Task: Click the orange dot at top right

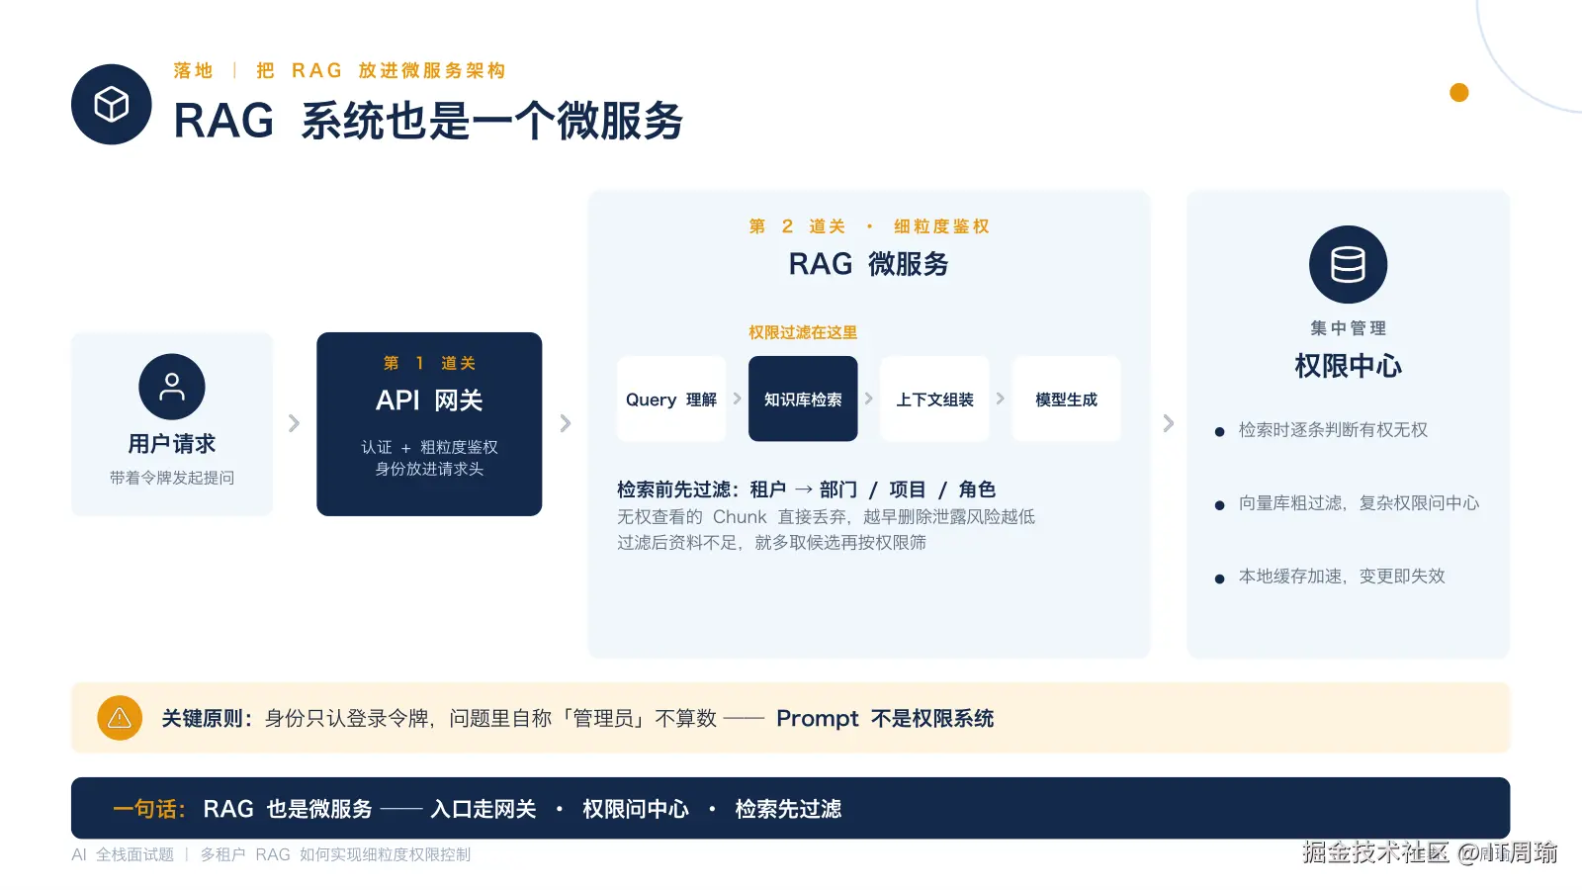Action: coord(1458,93)
